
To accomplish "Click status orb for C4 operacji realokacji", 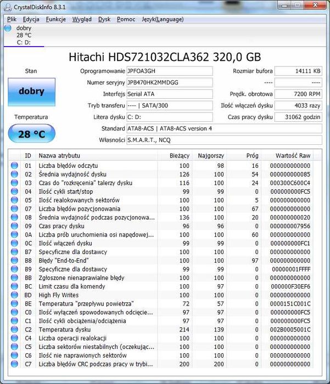I will [14, 338].
